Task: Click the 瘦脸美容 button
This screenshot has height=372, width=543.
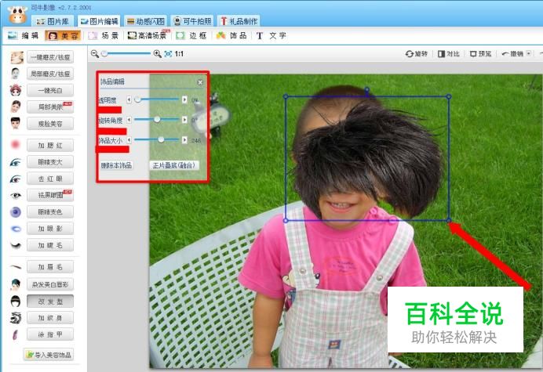Action: (x=50, y=124)
